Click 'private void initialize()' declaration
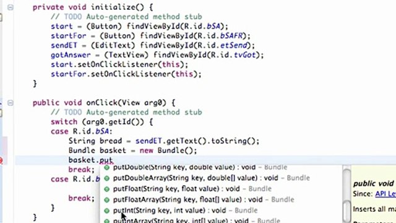The image size is (396, 223). [93, 7]
